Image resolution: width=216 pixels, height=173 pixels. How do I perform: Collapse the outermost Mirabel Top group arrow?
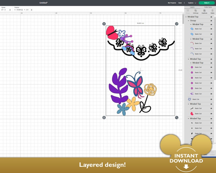(186, 17)
